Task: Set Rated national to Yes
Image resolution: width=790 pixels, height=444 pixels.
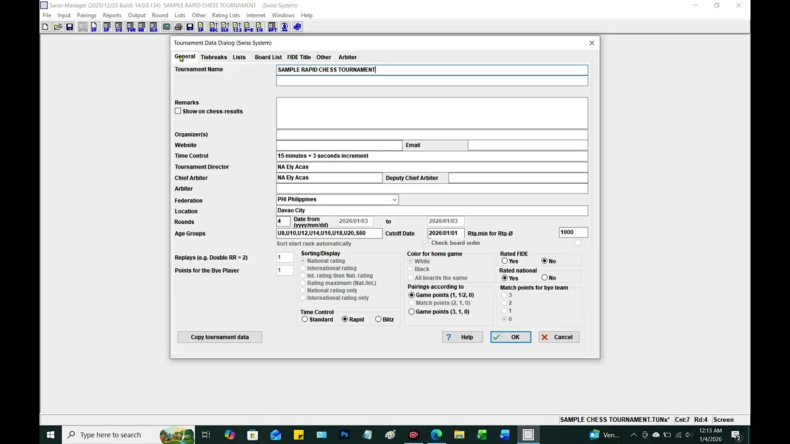Action: (x=504, y=277)
